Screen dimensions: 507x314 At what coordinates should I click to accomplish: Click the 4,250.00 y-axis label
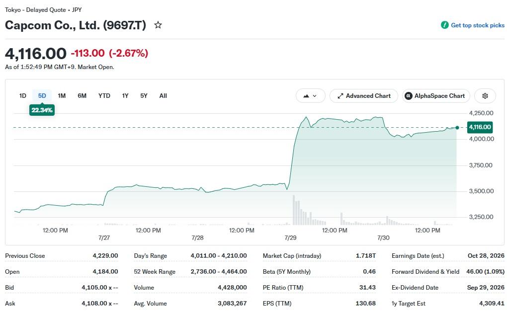(481, 113)
